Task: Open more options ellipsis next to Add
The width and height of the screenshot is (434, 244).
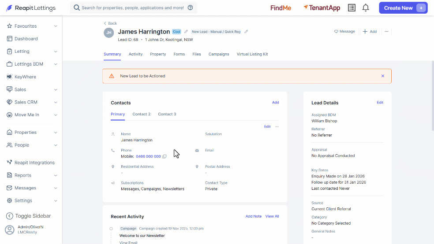Action: [x=386, y=32]
